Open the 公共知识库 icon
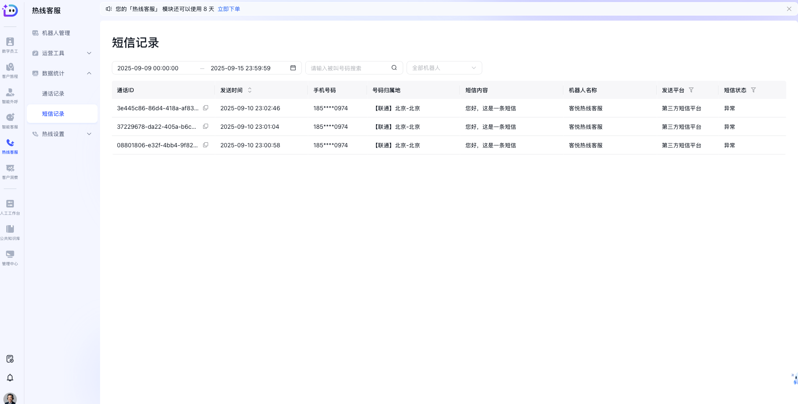This screenshot has width=798, height=404. pos(10,232)
